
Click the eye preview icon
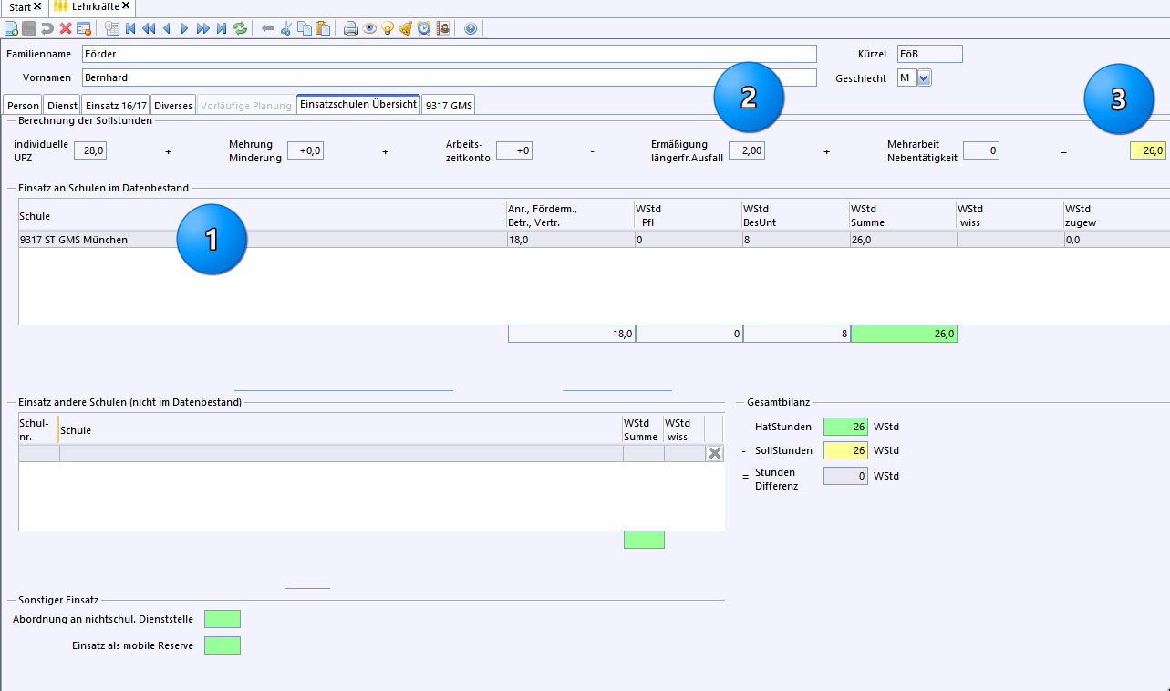click(x=369, y=28)
